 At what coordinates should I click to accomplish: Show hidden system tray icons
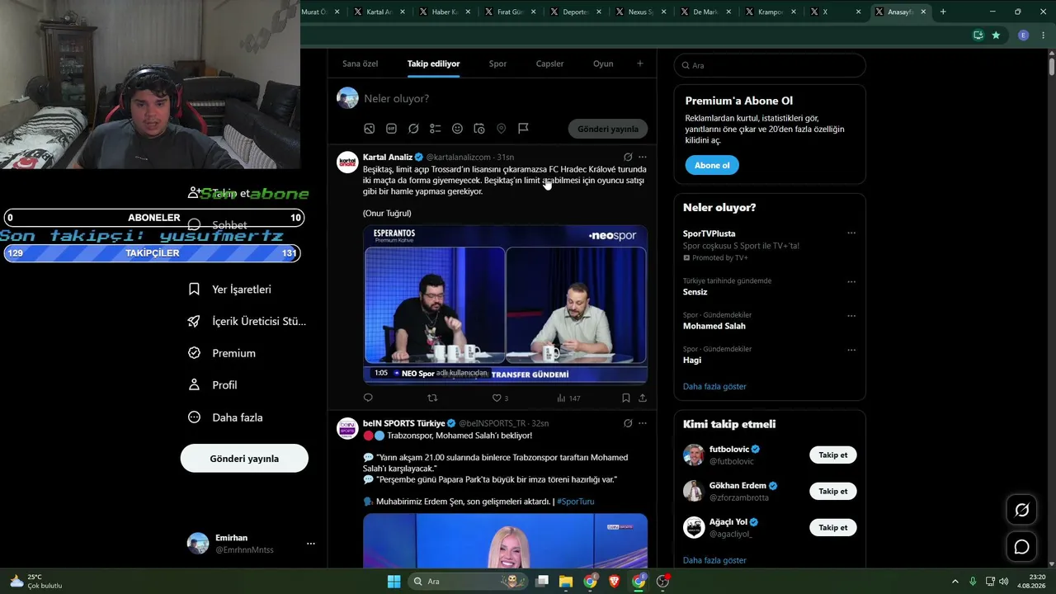(x=955, y=581)
